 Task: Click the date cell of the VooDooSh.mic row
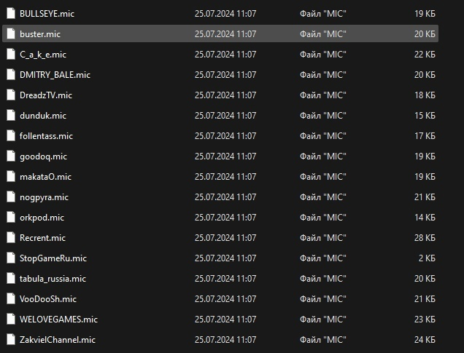tap(225, 298)
